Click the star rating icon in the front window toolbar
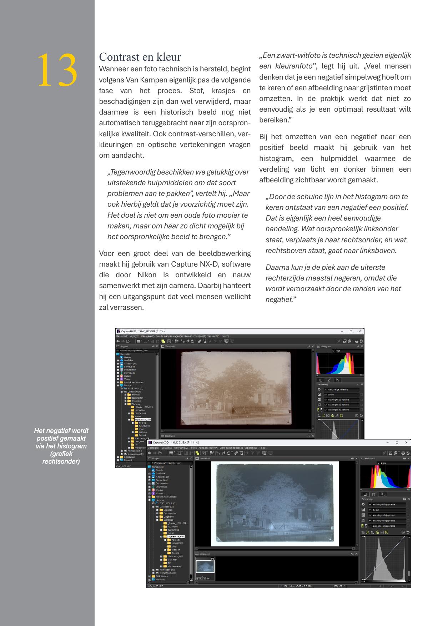Viewport: 443px width, 626px height. [247, 453]
